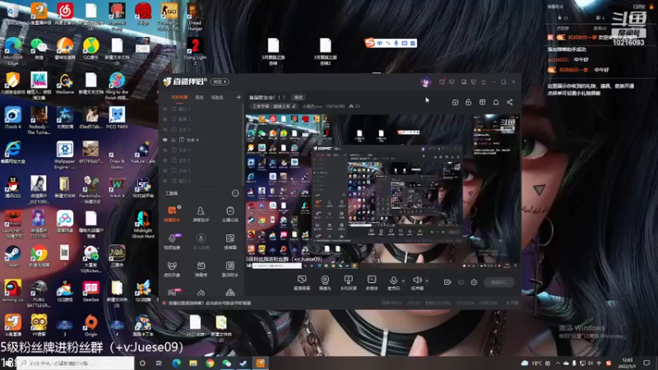Toggle visibility eye of 文本 1 source
This screenshot has height=370, width=658.
pos(165,171)
